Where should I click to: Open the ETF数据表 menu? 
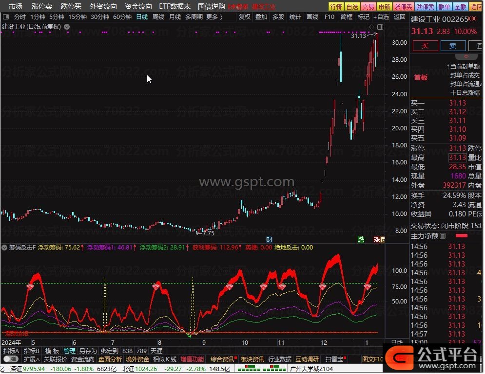tap(175, 6)
